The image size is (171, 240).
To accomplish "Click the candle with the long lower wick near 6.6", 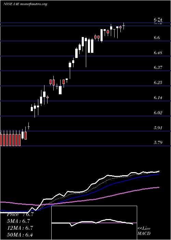I will pos(86,52).
